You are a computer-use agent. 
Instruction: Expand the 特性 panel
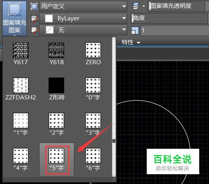(x=131, y=42)
